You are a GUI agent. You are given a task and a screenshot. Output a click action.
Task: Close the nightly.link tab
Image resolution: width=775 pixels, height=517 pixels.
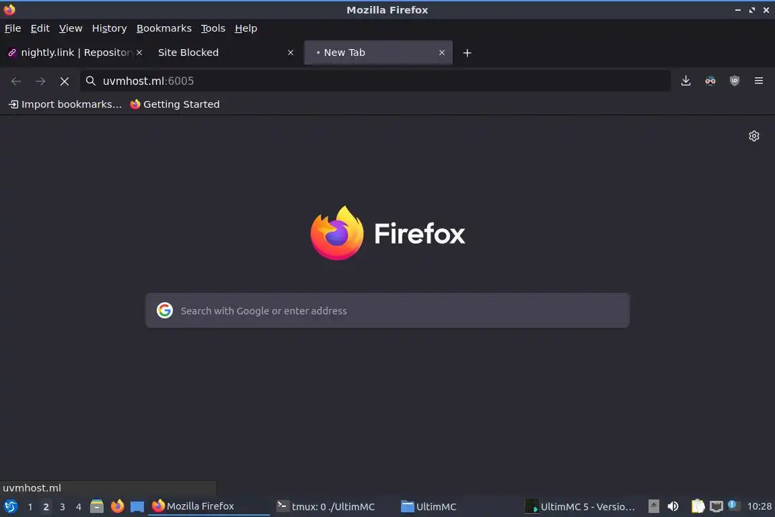point(139,53)
